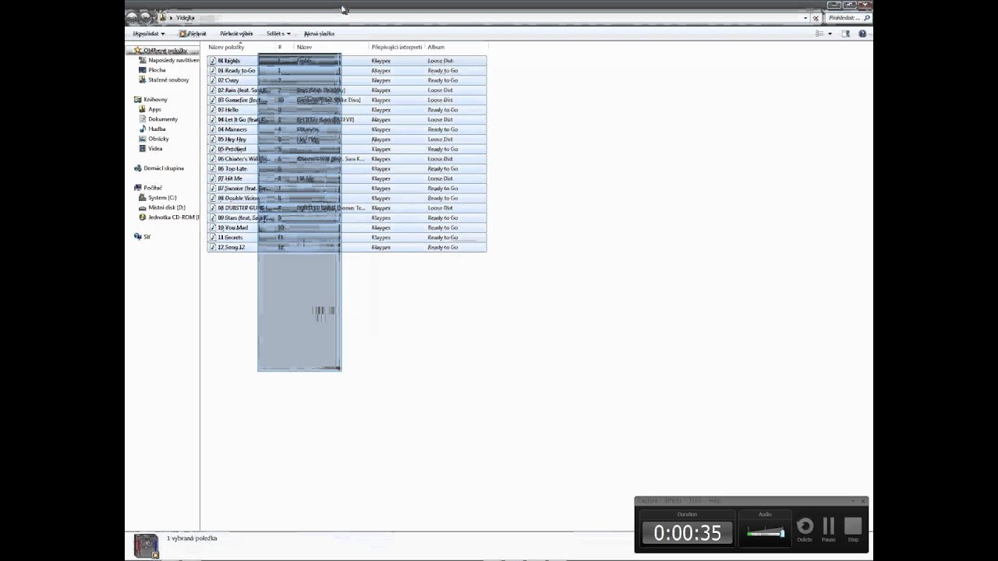
Task: Open Naposledy navštívené in favorites
Action: [173, 60]
